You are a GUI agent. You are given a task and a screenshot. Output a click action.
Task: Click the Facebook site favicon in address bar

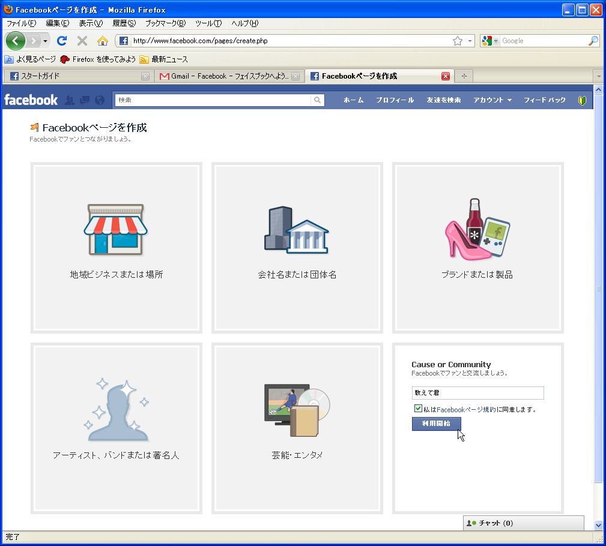click(124, 41)
